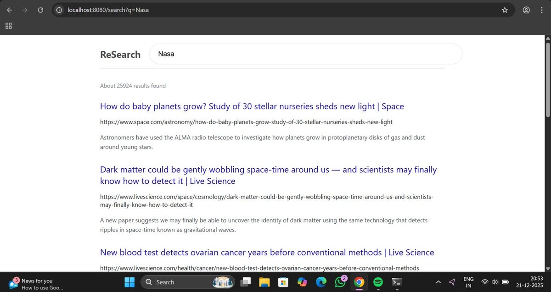
Task: Click the location arrow tray icon
Action: pos(452,282)
